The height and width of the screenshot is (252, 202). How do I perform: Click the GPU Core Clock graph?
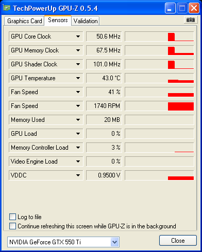click(x=159, y=37)
